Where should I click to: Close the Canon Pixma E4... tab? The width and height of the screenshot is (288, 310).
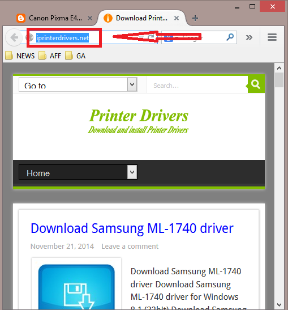tap(90, 18)
